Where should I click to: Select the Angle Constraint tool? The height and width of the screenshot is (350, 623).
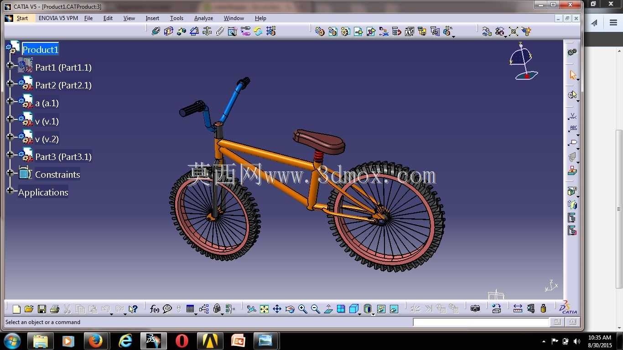point(194,31)
